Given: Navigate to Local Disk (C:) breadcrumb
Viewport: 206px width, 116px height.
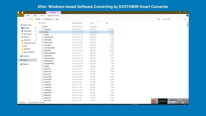Looking at the screenshot, I should coord(48,19).
